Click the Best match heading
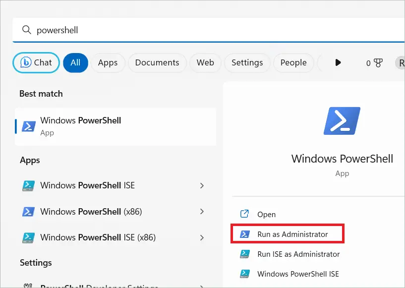This screenshot has width=405, height=288. point(41,94)
